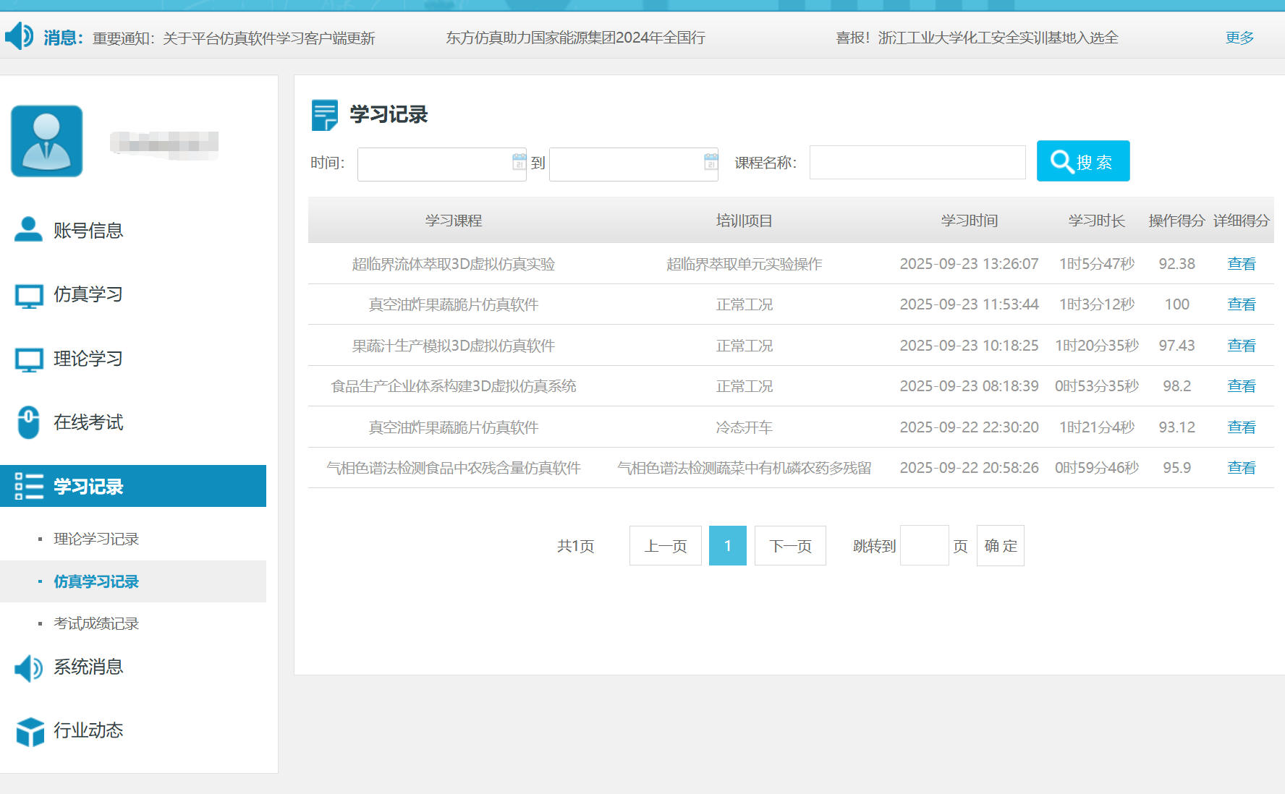Click the list icon on 学习记录 menu
The width and height of the screenshot is (1285, 794).
(x=29, y=487)
